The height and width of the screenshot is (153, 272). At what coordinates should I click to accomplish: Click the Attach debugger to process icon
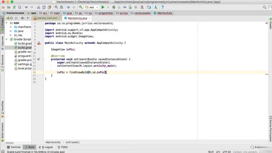click(x=130, y=7)
